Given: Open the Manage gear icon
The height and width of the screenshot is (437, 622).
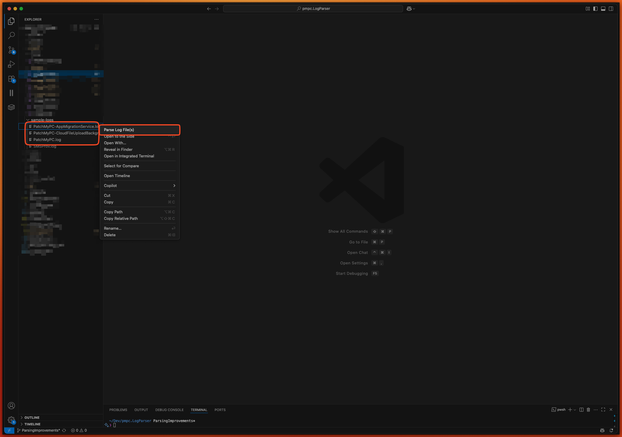Looking at the screenshot, I should (11, 420).
